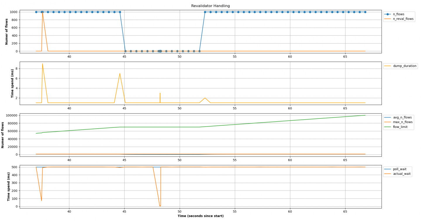Click the "Time spend (ms)" label of the dump_duration plot
The height and width of the screenshot is (221, 421).
[x=12, y=83]
